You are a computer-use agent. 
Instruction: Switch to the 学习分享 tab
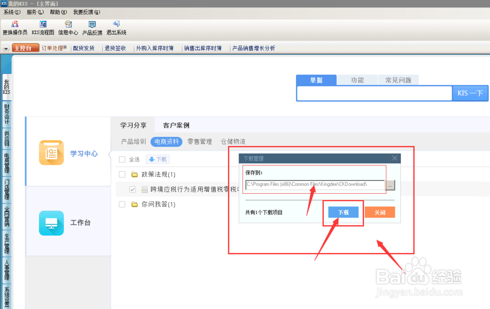click(x=133, y=125)
